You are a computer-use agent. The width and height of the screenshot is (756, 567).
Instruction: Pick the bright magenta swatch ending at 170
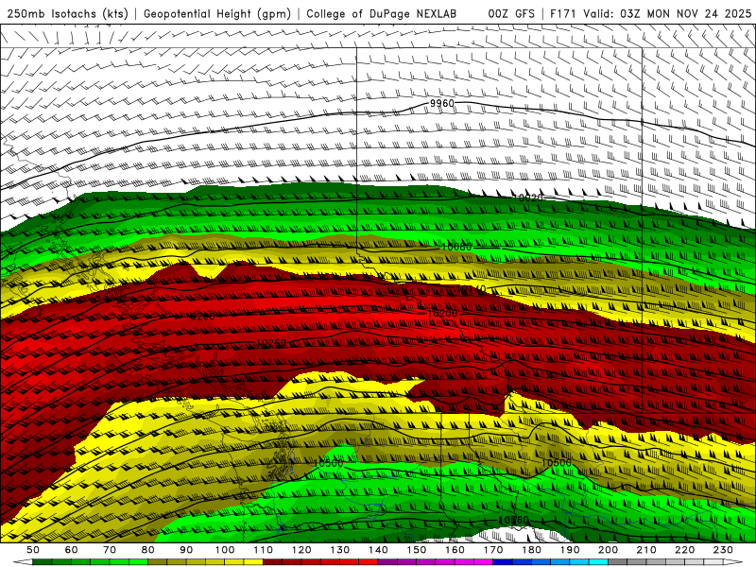[x=484, y=562]
